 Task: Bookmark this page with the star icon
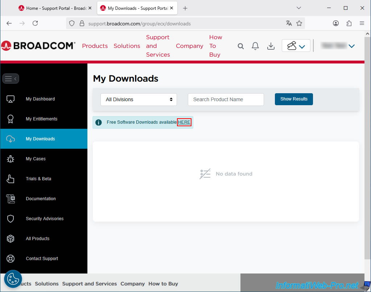point(299,23)
